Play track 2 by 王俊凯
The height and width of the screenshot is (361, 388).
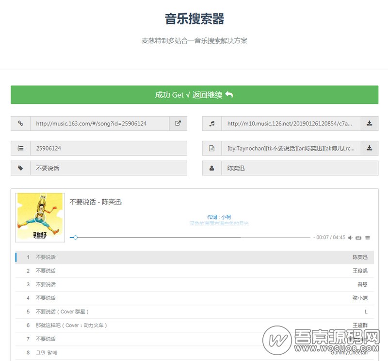coord(194,271)
